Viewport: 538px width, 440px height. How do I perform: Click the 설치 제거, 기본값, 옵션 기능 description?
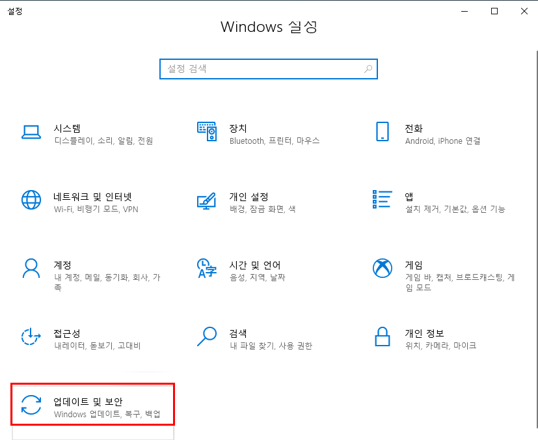(455, 209)
